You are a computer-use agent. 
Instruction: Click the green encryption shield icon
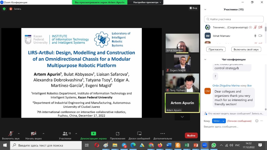pyautogui.click(x=4, y=9)
